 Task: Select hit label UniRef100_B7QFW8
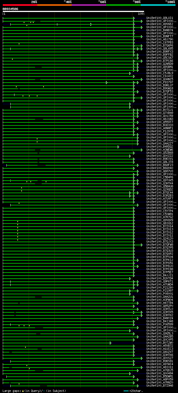(x=160, y=245)
